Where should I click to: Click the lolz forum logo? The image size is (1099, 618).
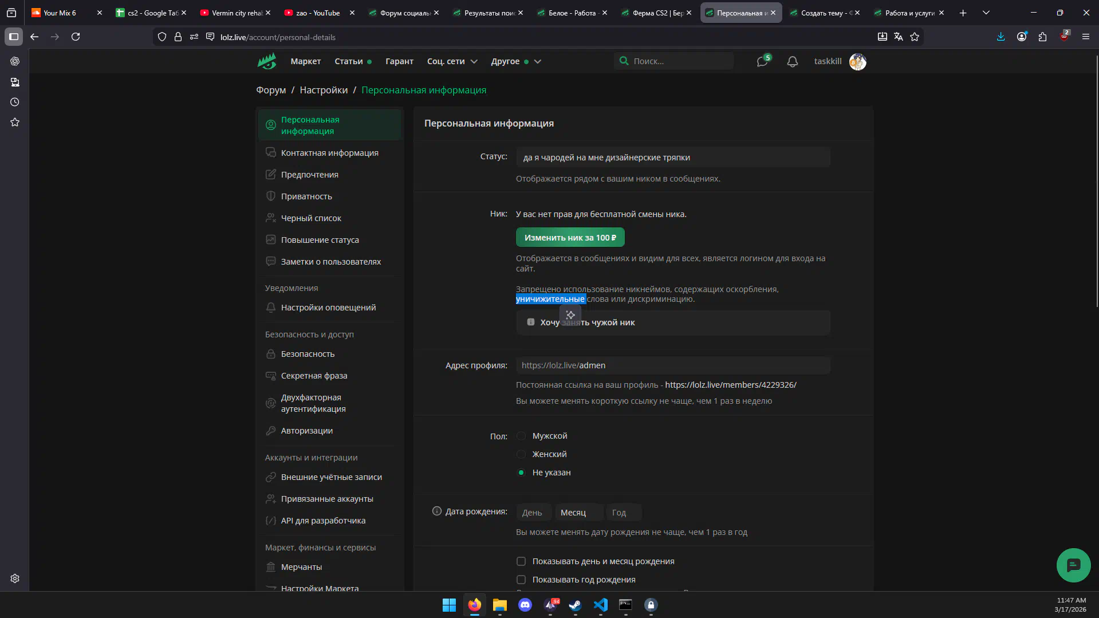tap(267, 61)
